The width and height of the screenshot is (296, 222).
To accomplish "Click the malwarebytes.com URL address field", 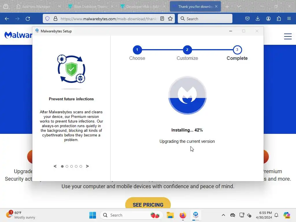I will click(109, 19).
